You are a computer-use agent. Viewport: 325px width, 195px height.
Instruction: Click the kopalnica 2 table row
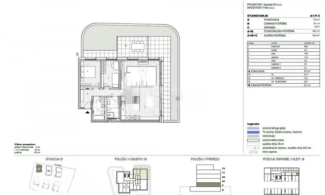283,67
